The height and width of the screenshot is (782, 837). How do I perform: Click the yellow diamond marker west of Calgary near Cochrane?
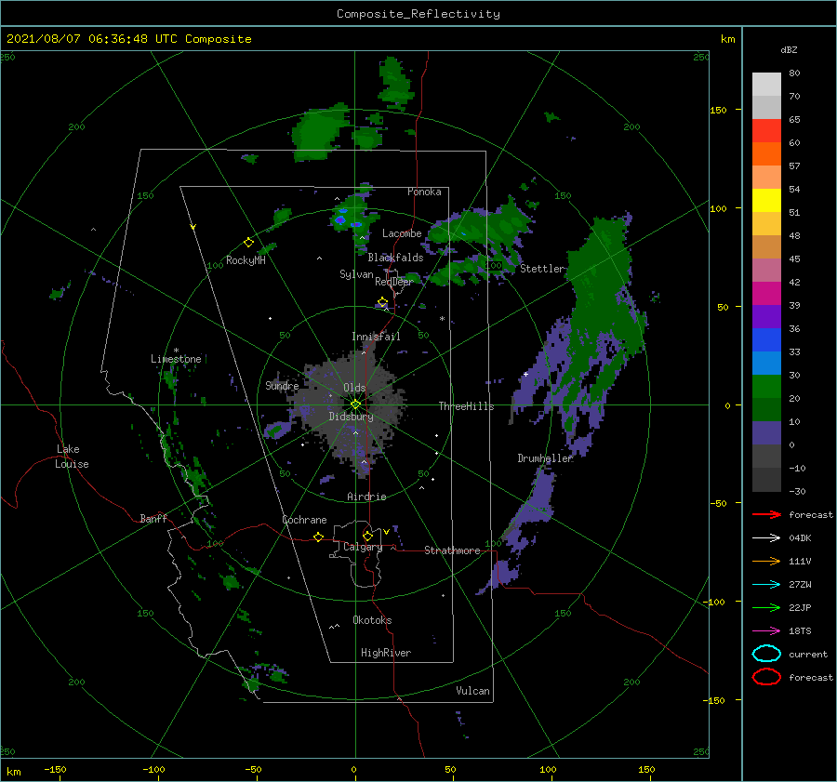318,537
